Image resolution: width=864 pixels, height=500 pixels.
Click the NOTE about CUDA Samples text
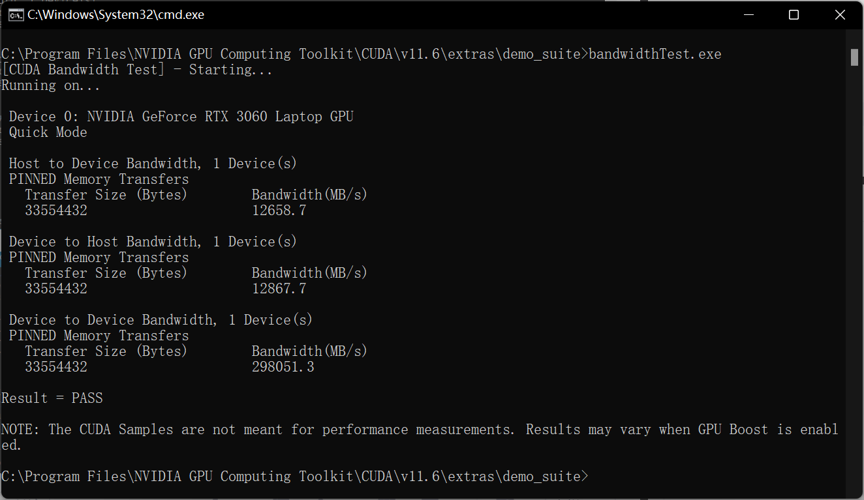pos(420,437)
